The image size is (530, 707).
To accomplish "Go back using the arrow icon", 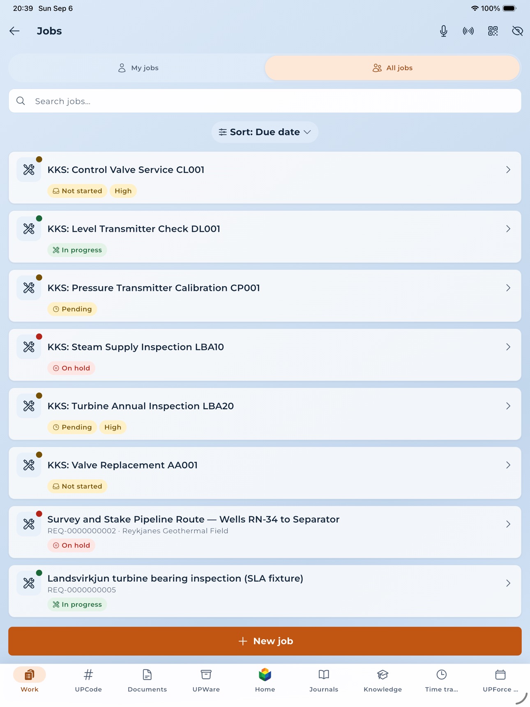I will tap(15, 31).
